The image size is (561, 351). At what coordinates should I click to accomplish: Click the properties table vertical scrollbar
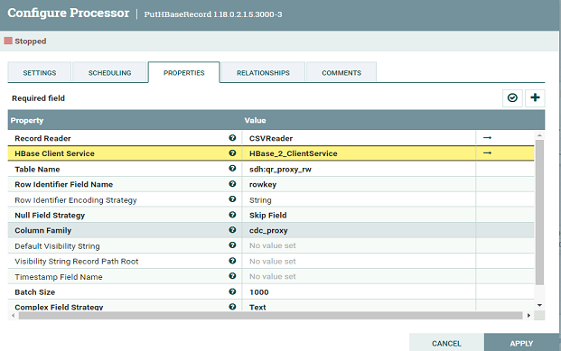(x=539, y=213)
